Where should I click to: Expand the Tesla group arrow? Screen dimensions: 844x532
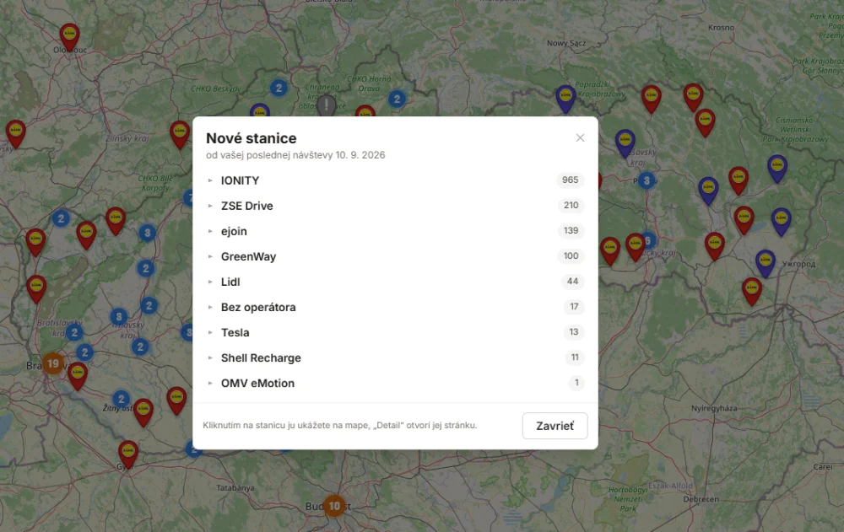tap(210, 332)
